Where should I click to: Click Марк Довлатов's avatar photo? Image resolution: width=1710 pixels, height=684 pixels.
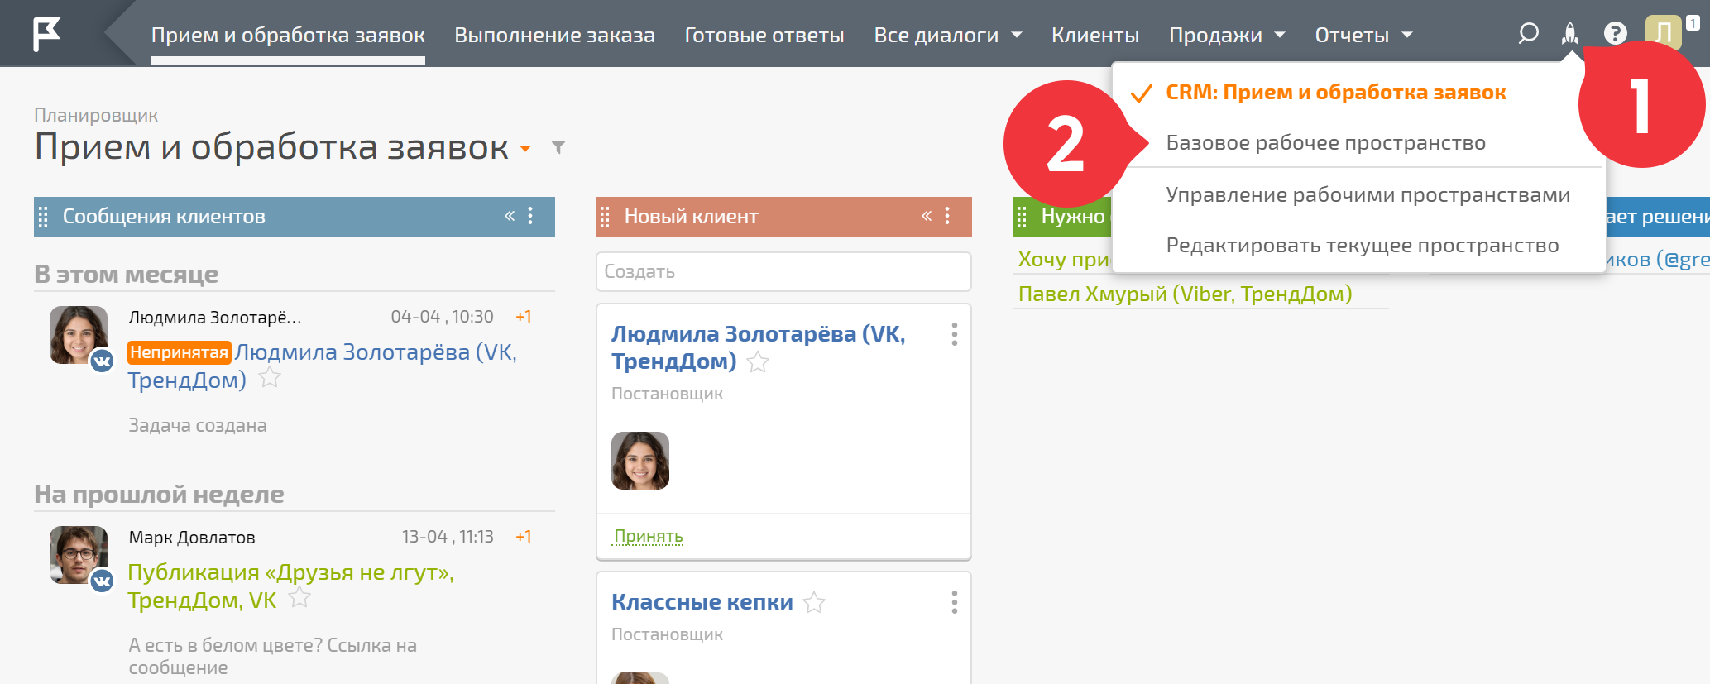[x=79, y=555]
